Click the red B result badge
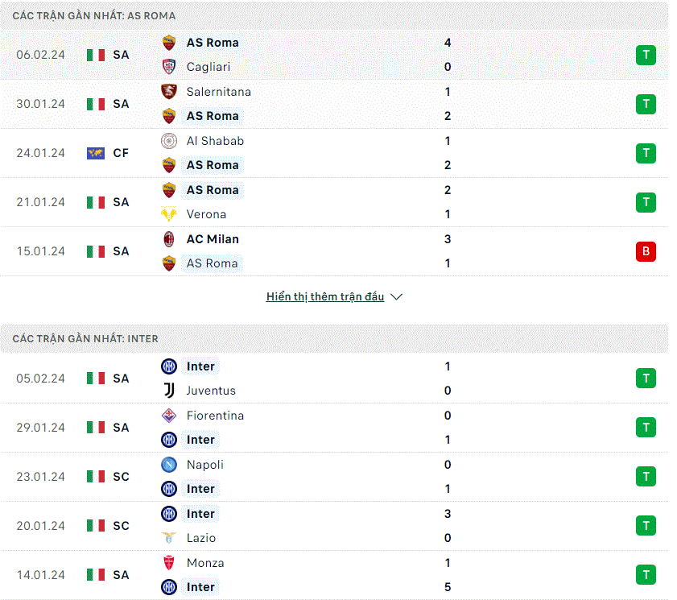Screen dimensions: 677x600 (646, 251)
